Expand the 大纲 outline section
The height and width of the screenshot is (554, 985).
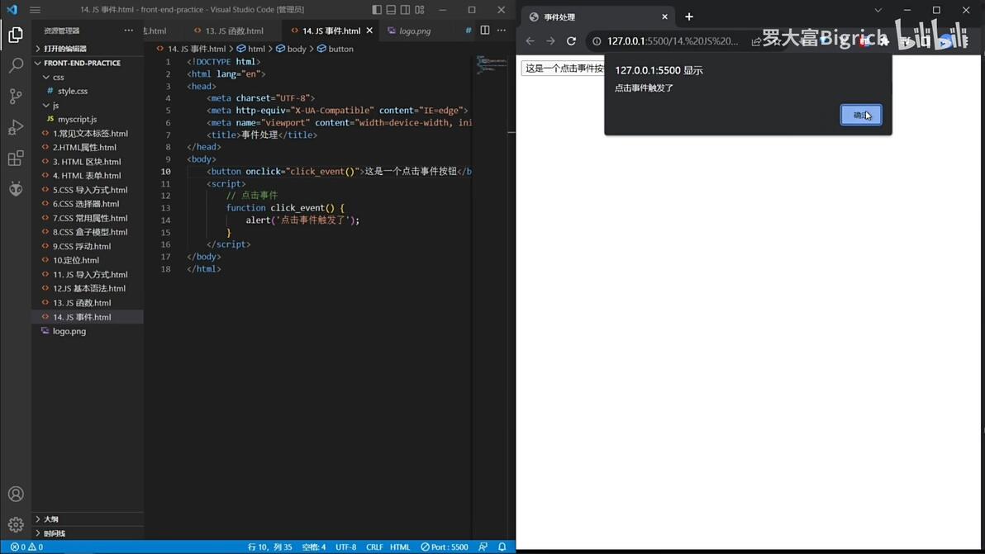(x=51, y=518)
